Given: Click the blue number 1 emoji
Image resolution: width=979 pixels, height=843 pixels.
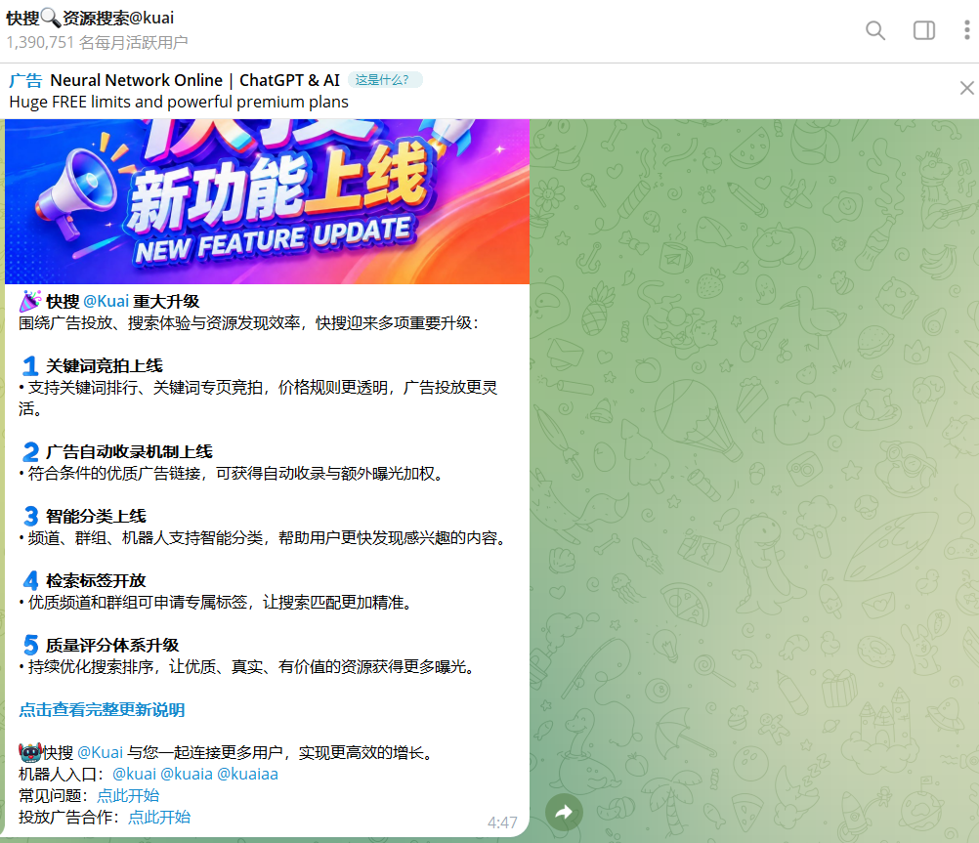Looking at the screenshot, I should pos(30,366).
